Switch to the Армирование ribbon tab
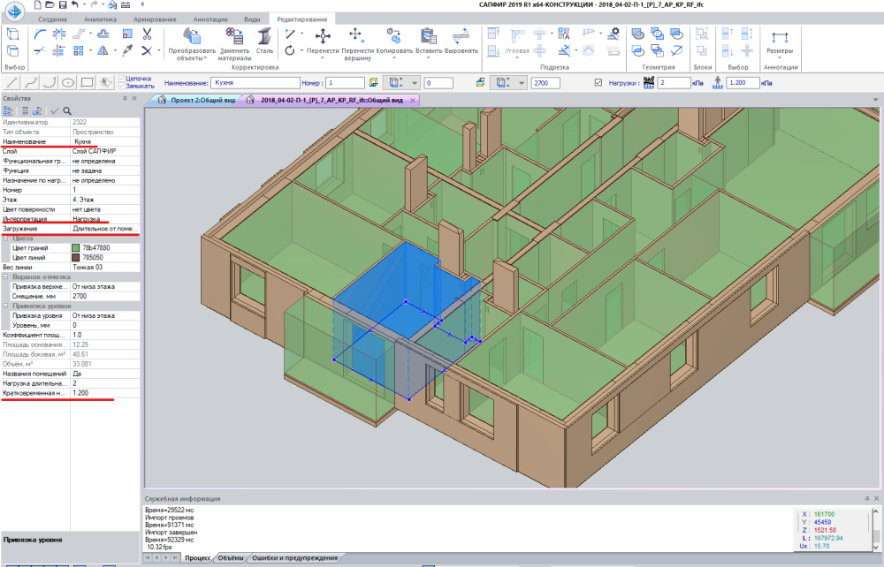The image size is (884, 567). [155, 19]
